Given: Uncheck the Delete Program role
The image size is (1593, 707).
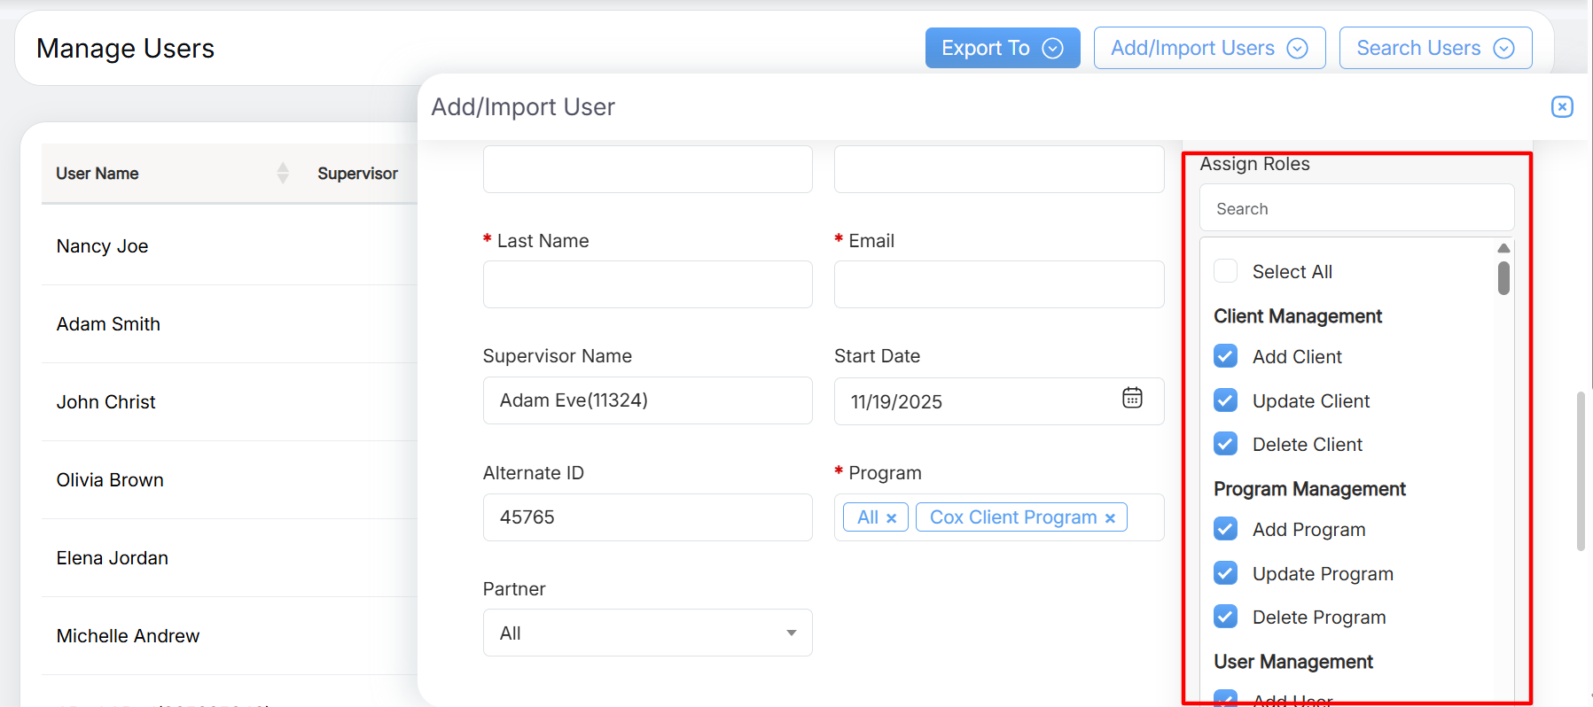Looking at the screenshot, I should (1225, 617).
